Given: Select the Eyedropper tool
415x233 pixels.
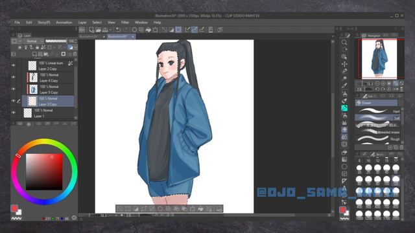Looking at the screenshot, I should [344, 85].
